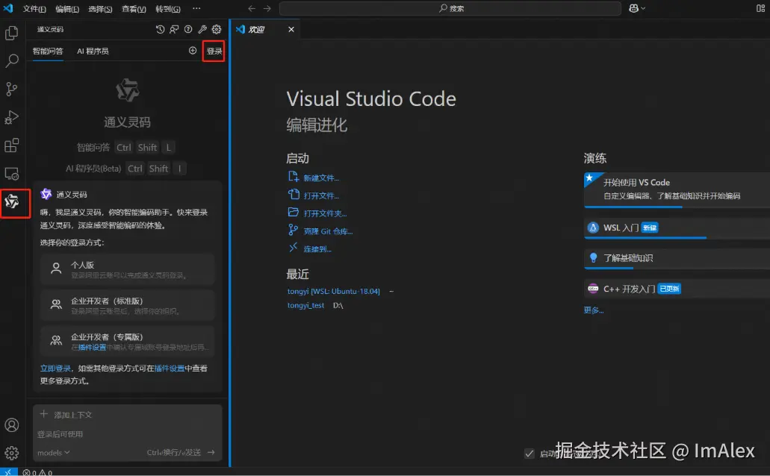Click 打开文件... link
The width and height of the screenshot is (770, 476).
coord(320,195)
